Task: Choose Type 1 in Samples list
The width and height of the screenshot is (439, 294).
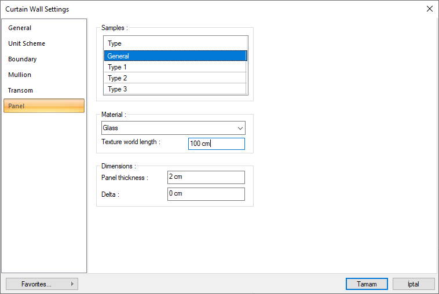Action: (x=175, y=67)
